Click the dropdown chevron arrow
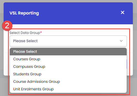 (x=121, y=41)
